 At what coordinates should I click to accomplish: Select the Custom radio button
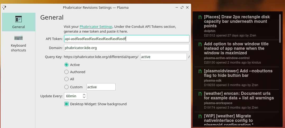click(66, 87)
